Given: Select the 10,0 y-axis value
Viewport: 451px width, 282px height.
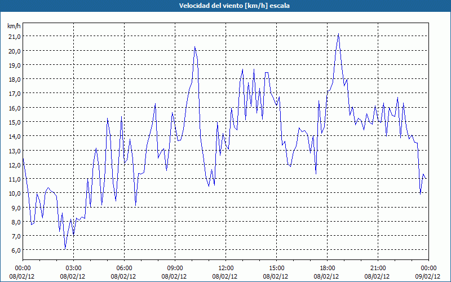Looking at the screenshot, I should coord(15,193).
